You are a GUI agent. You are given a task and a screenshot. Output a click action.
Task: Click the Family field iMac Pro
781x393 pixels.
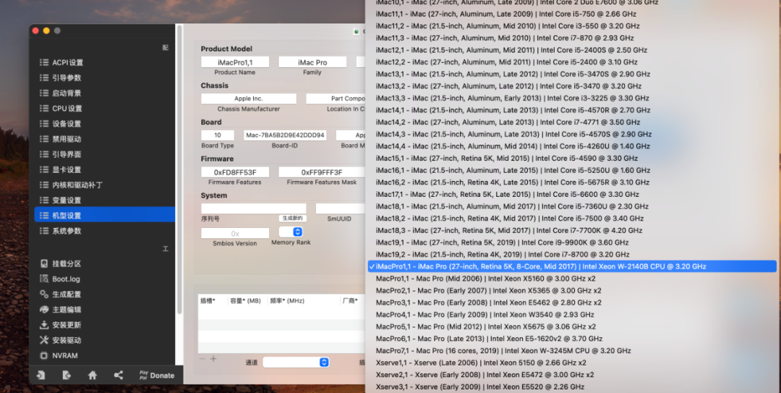(x=312, y=62)
